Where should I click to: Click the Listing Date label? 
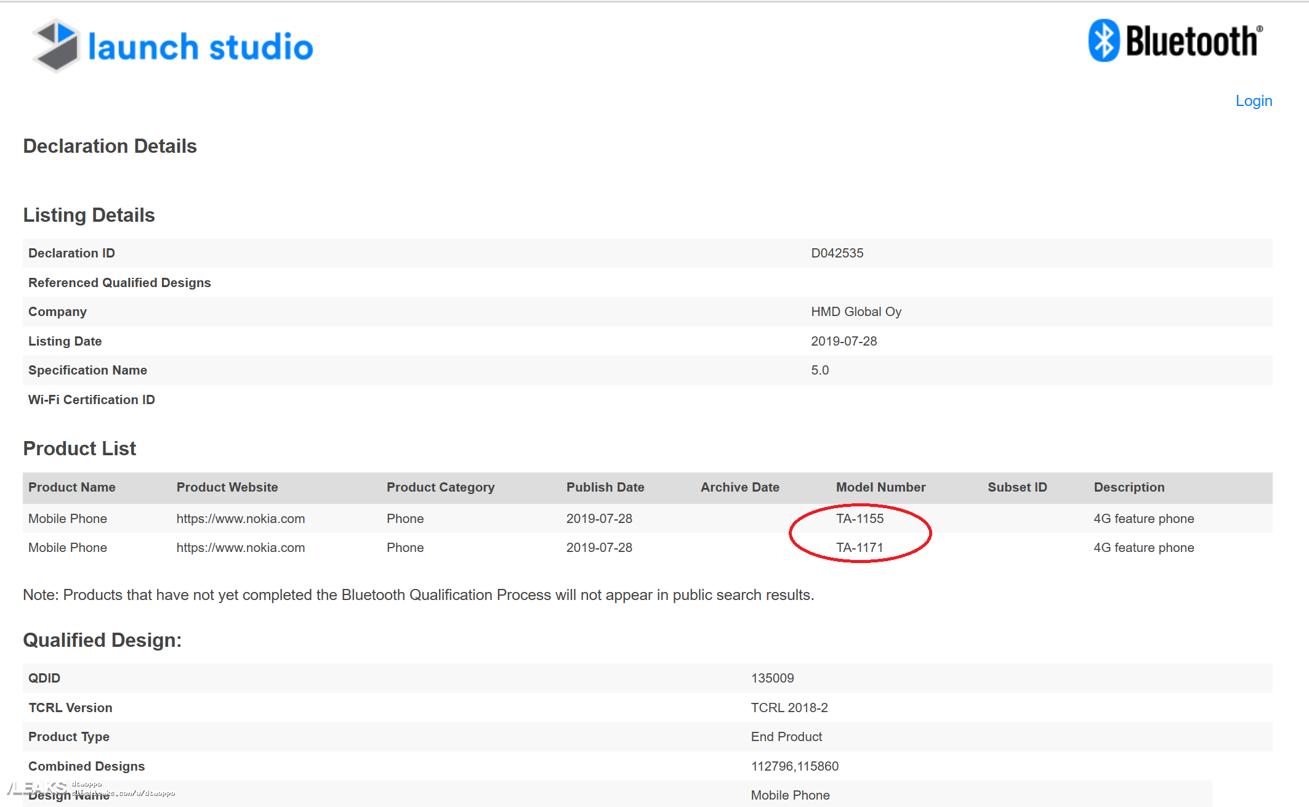click(x=65, y=341)
